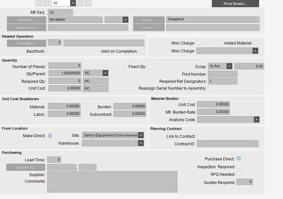This screenshot has width=283, height=199.
Task: Open the Qty/Parent unit PC dropdown
Action: tap(105, 73)
